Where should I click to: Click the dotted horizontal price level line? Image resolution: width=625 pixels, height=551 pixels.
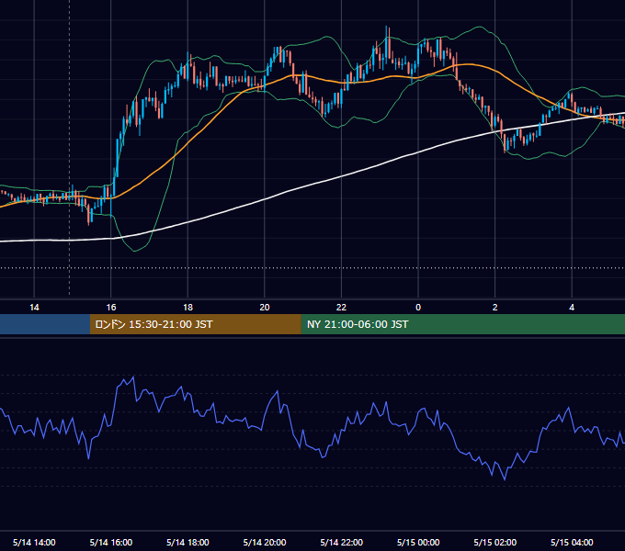(x=312, y=268)
